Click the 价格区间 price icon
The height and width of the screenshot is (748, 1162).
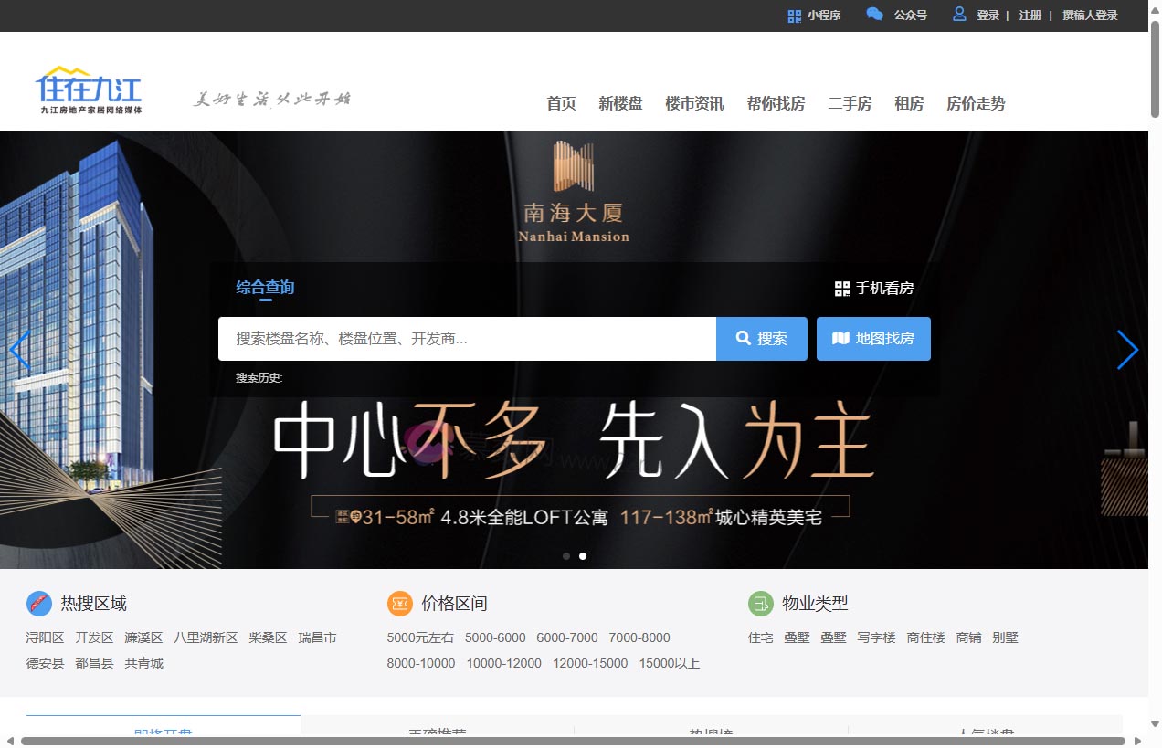(x=398, y=604)
